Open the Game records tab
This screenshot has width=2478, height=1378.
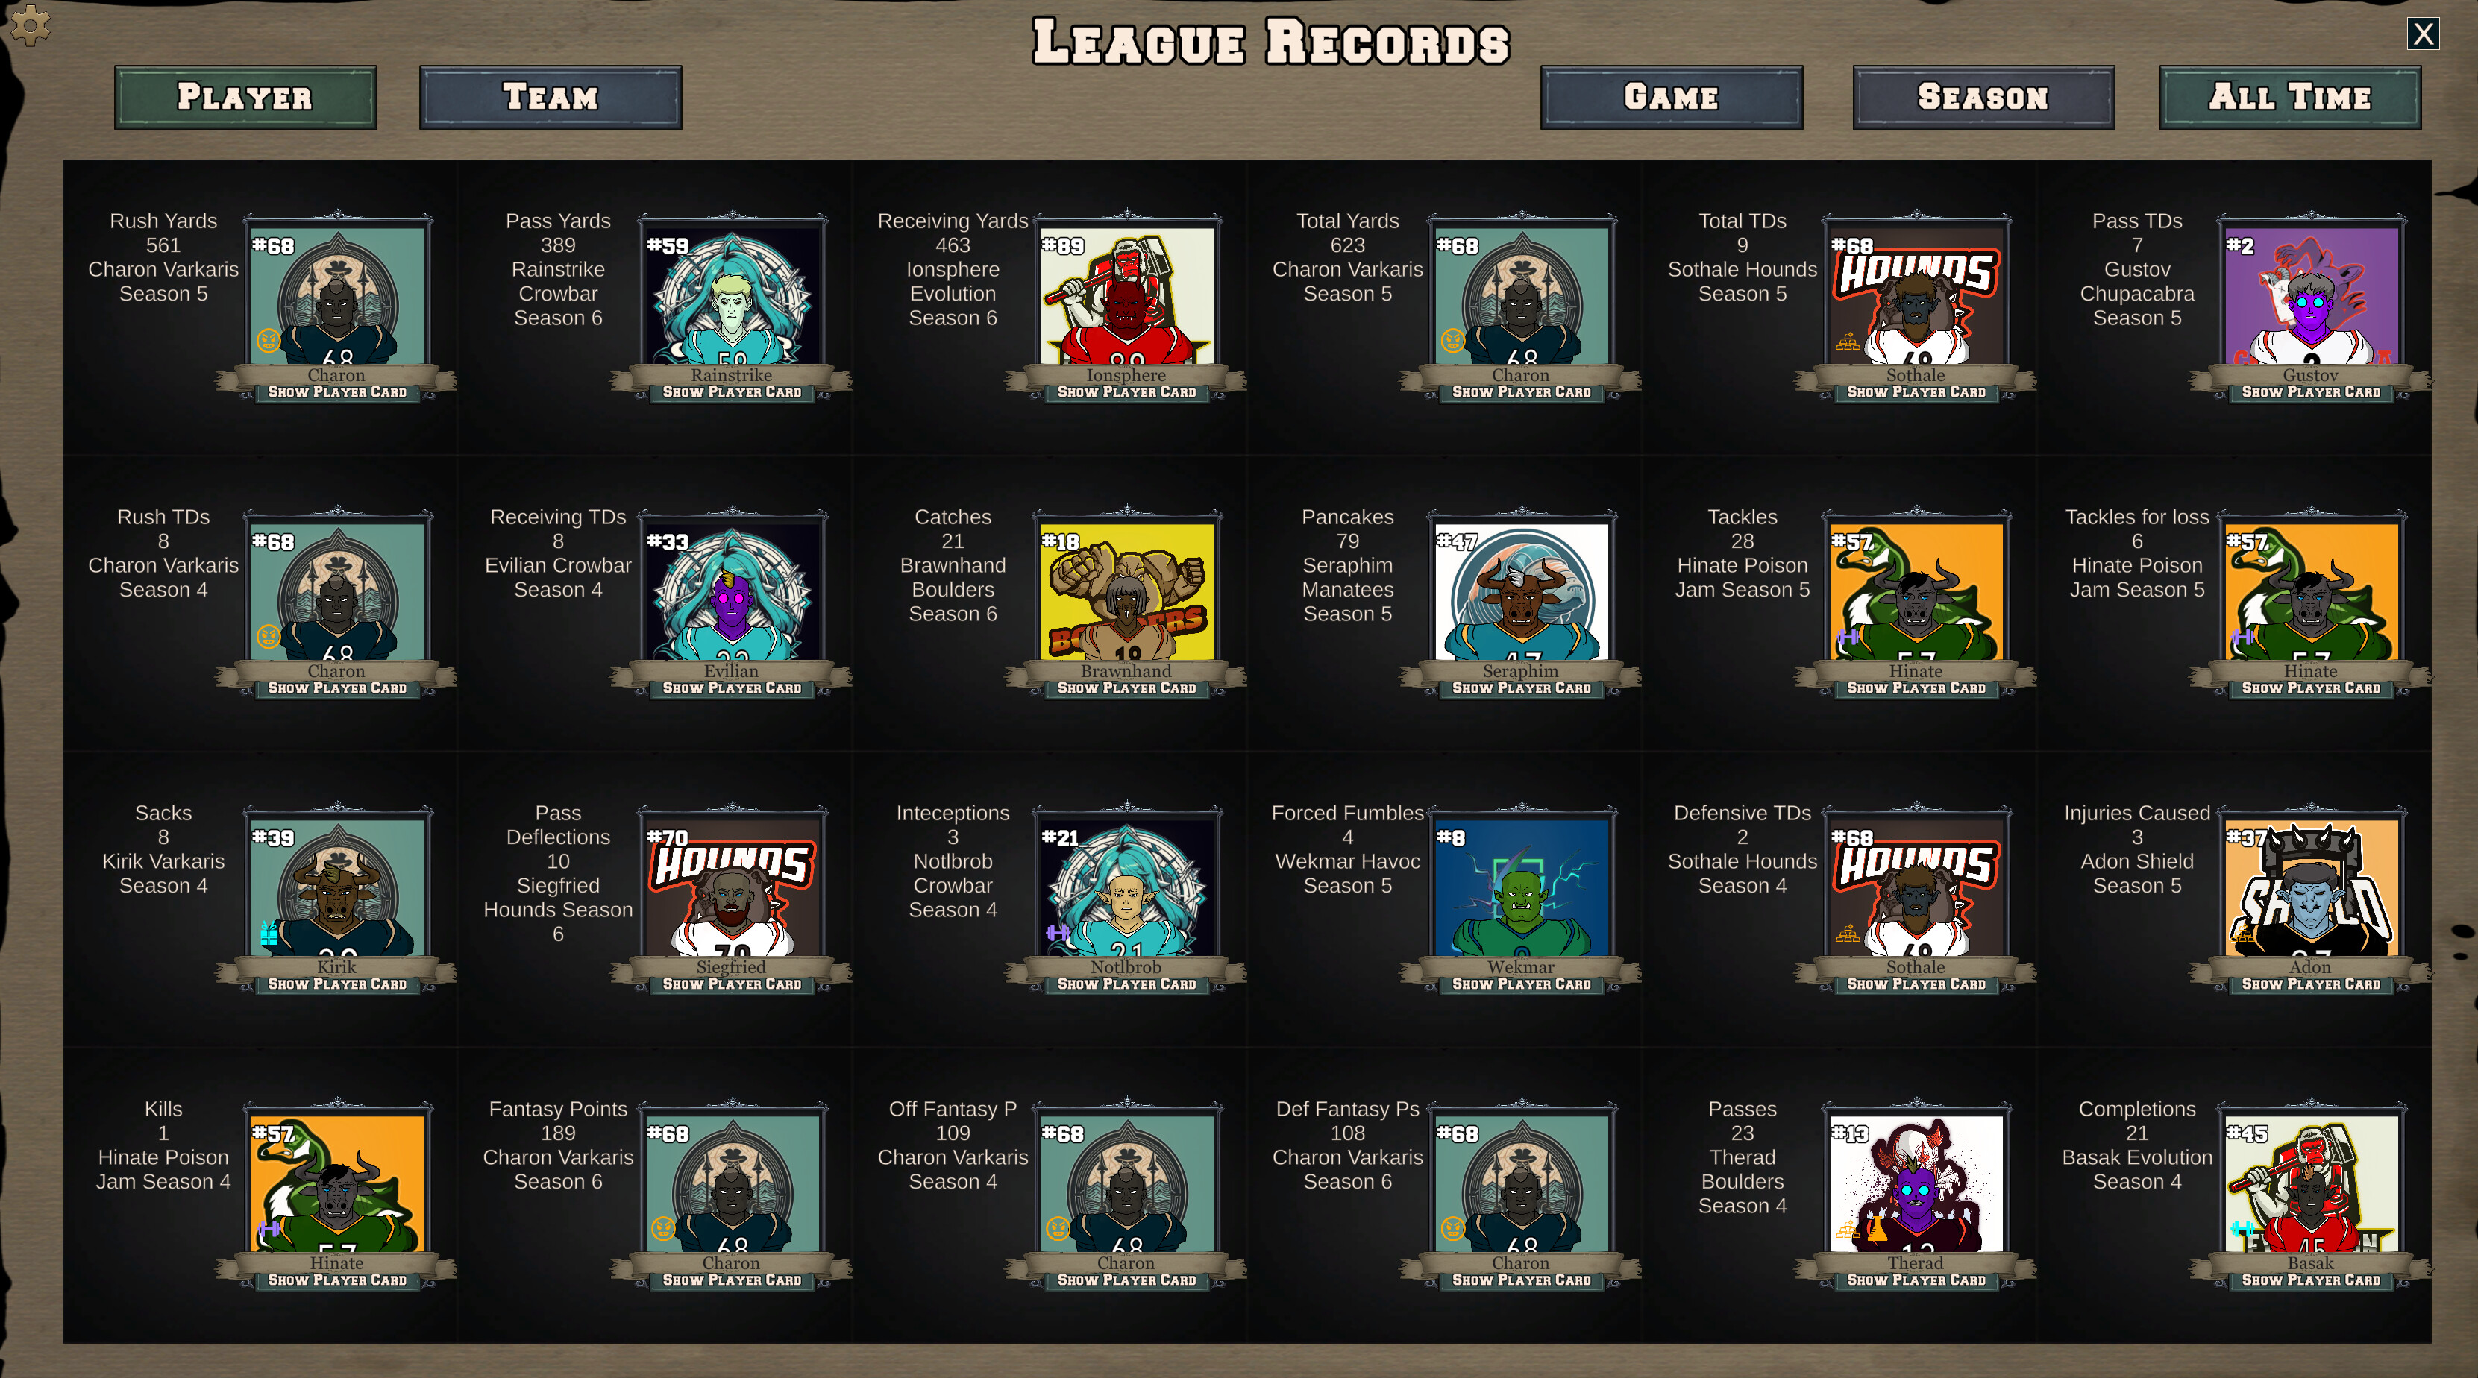[x=1672, y=96]
